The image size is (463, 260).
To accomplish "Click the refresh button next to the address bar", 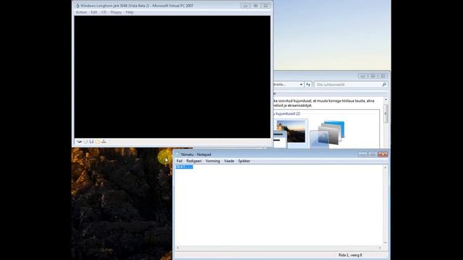I will (308, 84).
